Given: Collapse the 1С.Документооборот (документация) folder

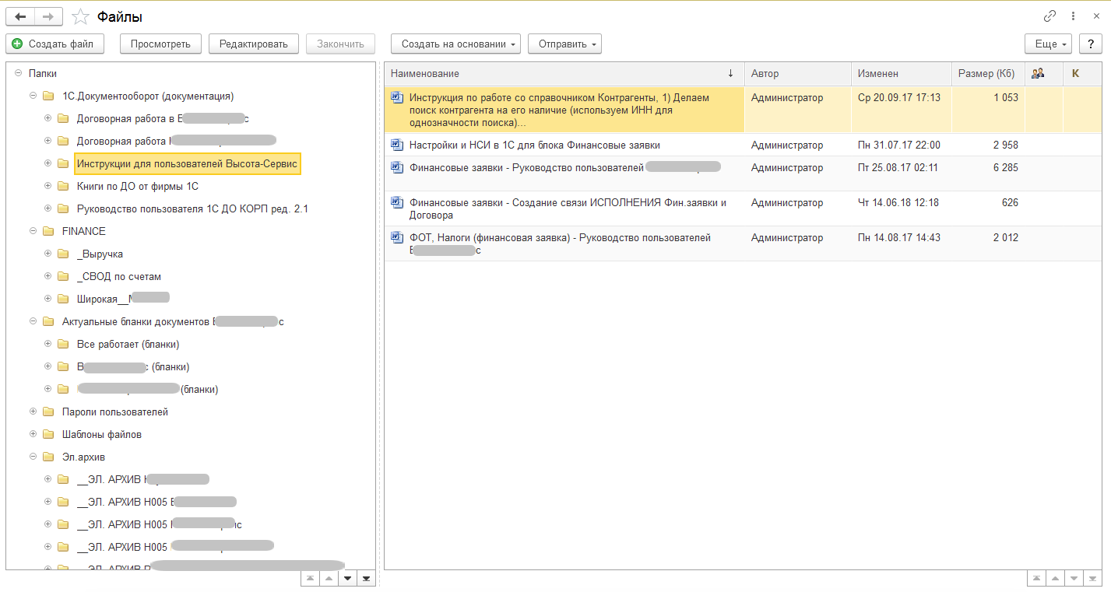Looking at the screenshot, I should coord(33,96).
